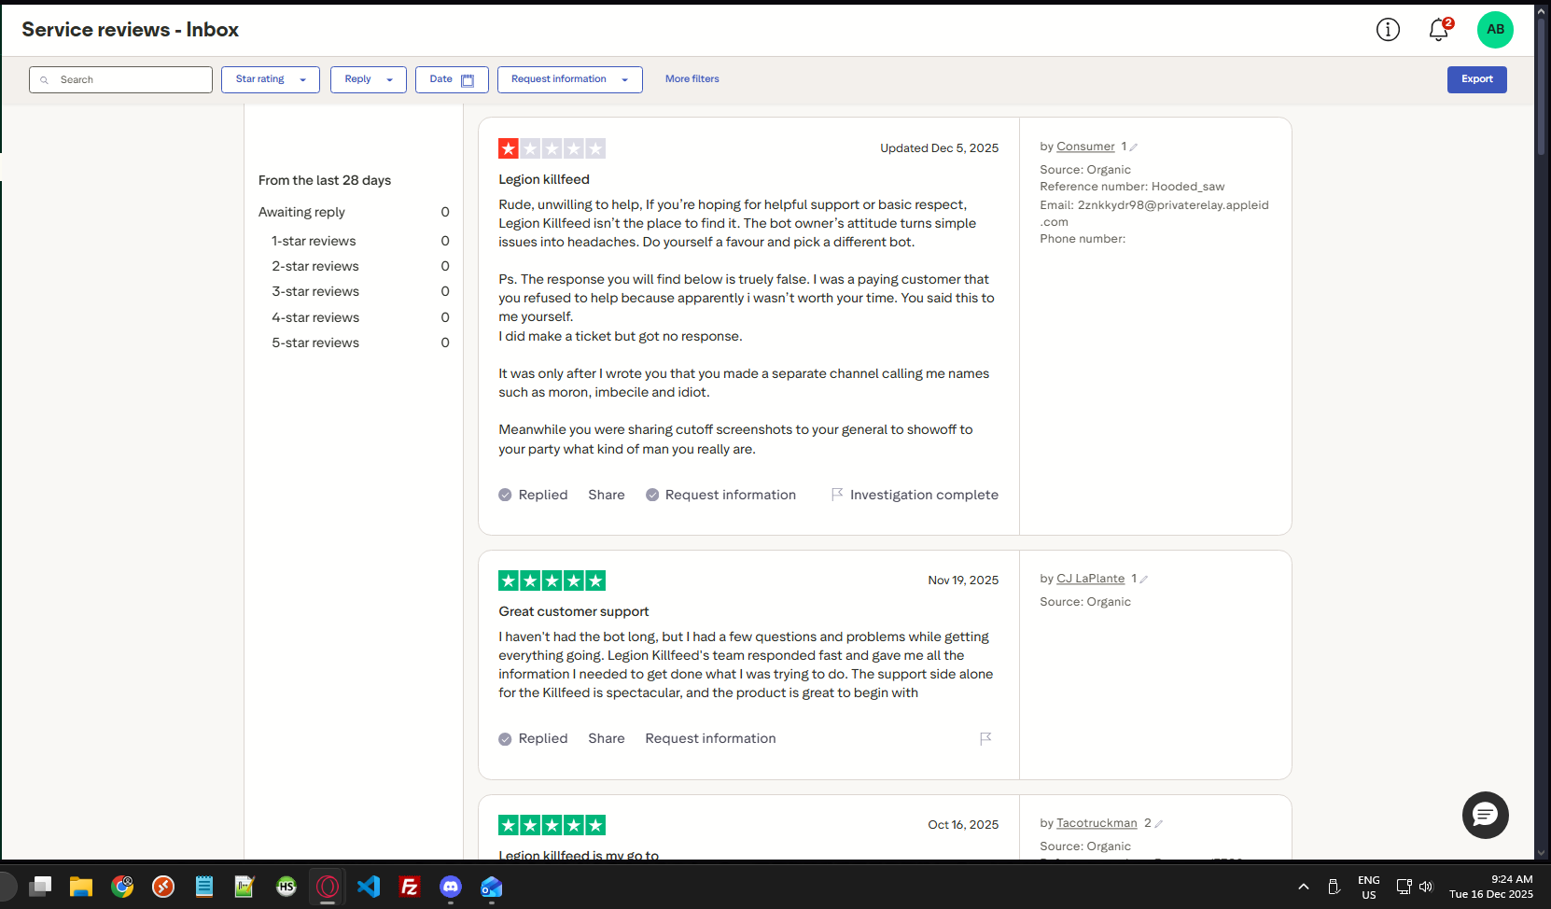Focus the Search reviews field
This screenshot has width=1551, height=909.
(120, 79)
